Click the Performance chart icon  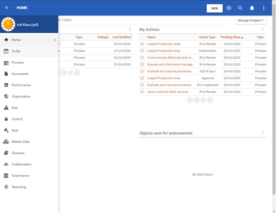[x=6, y=85]
